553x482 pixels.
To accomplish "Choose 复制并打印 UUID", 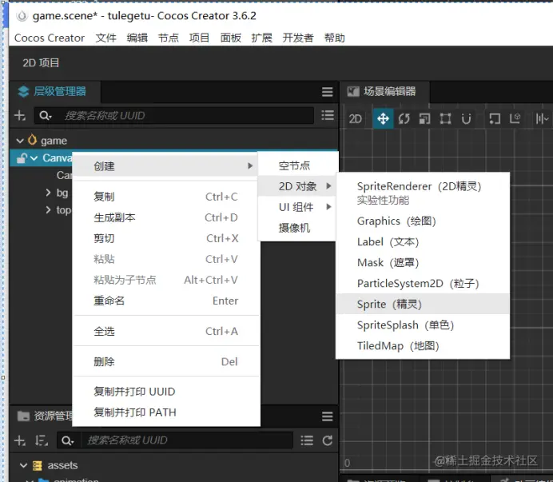I will click(165, 392).
